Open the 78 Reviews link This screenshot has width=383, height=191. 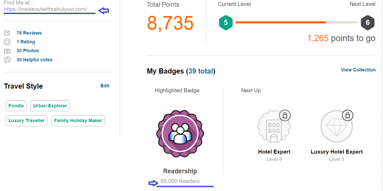[x=29, y=33]
